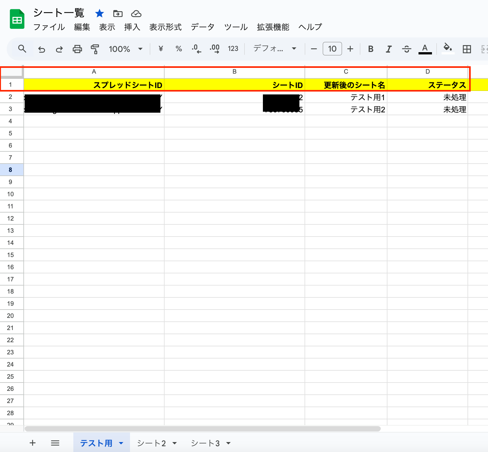Open the borders tool
This screenshot has height=452, width=488.
(467, 49)
